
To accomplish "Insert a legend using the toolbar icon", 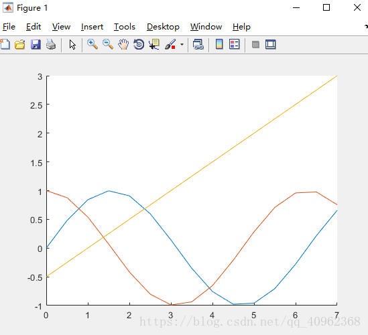I will [235, 44].
